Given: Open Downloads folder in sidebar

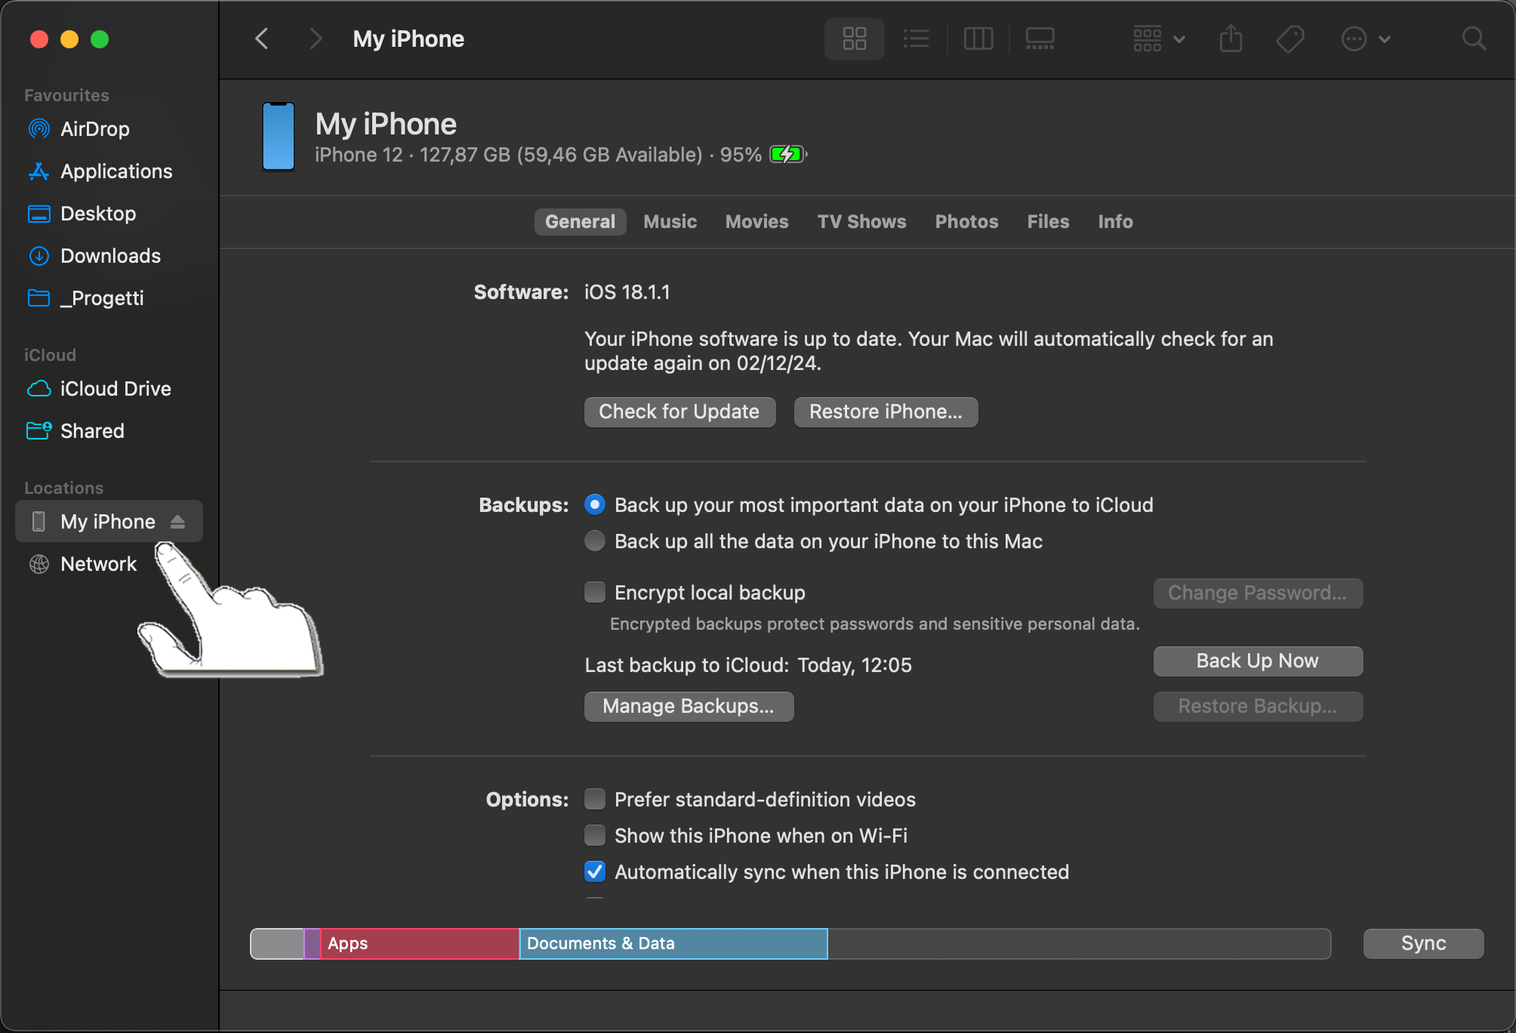Looking at the screenshot, I should (110, 256).
